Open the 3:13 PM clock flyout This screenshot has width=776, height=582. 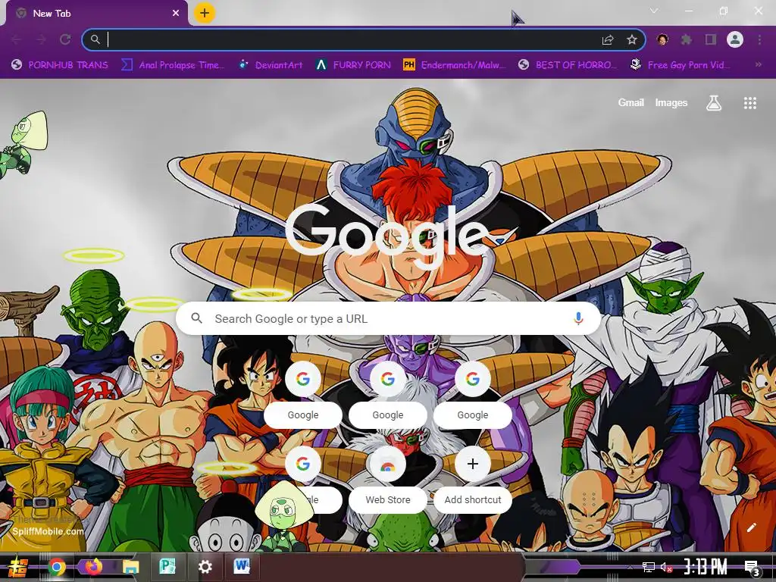(706, 566)
